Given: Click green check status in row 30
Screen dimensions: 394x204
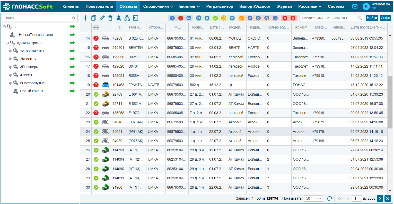Looking at the screenshot, I should [x=96, y=187].
